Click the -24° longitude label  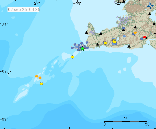36,4
